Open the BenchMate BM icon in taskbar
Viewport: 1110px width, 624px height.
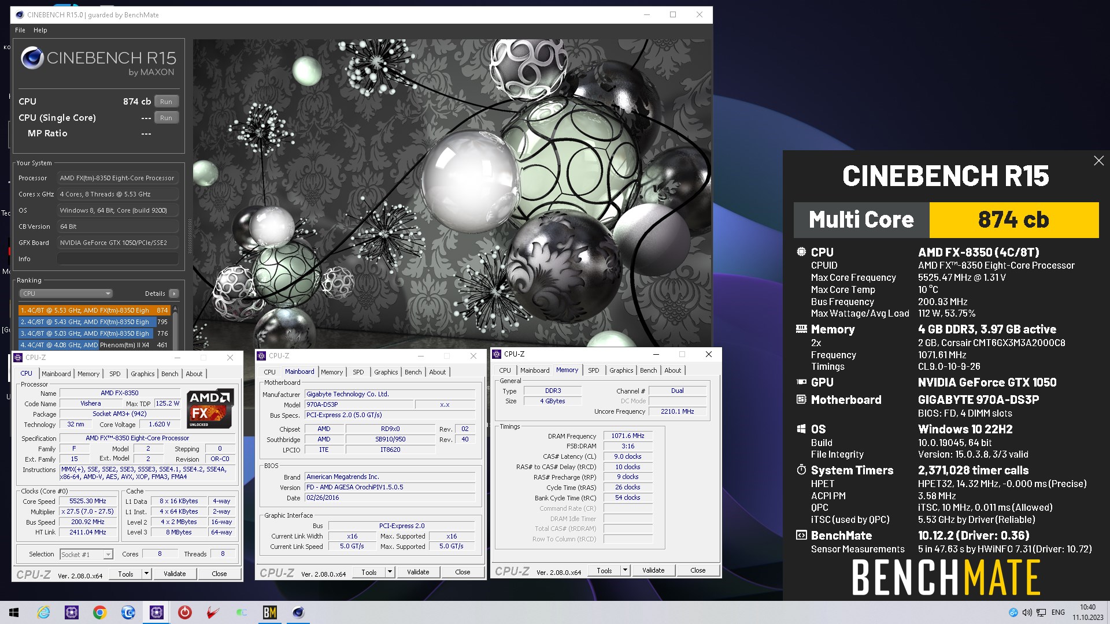(x=269, y=612)
